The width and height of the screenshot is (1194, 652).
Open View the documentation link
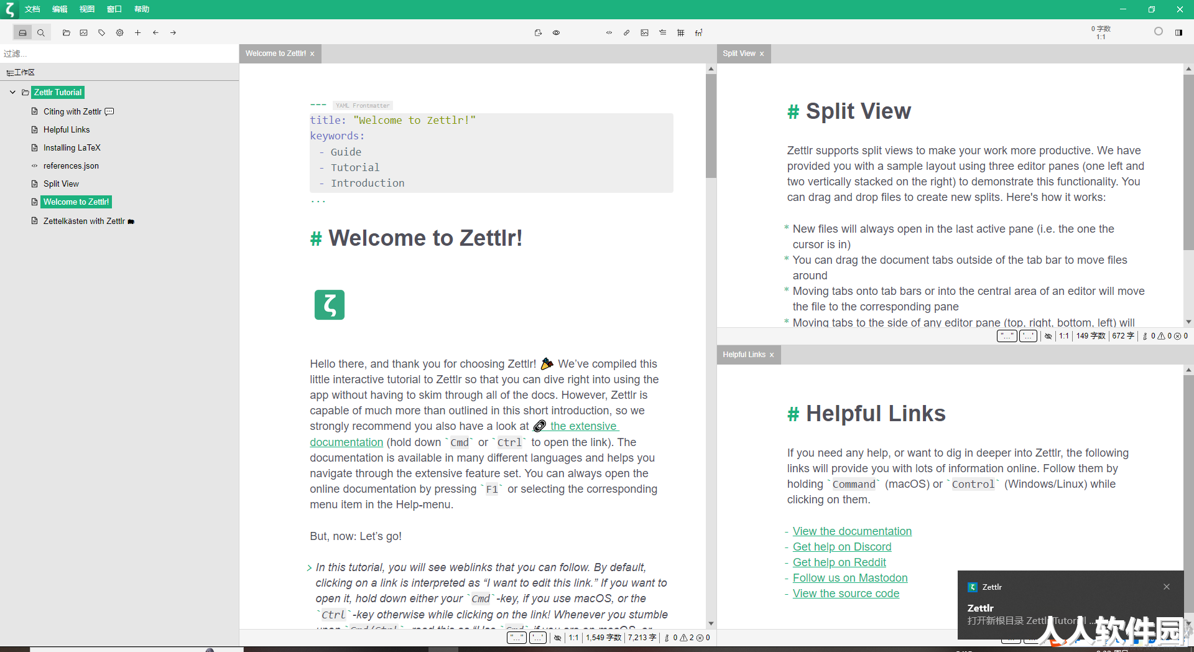tap(852, 531)
